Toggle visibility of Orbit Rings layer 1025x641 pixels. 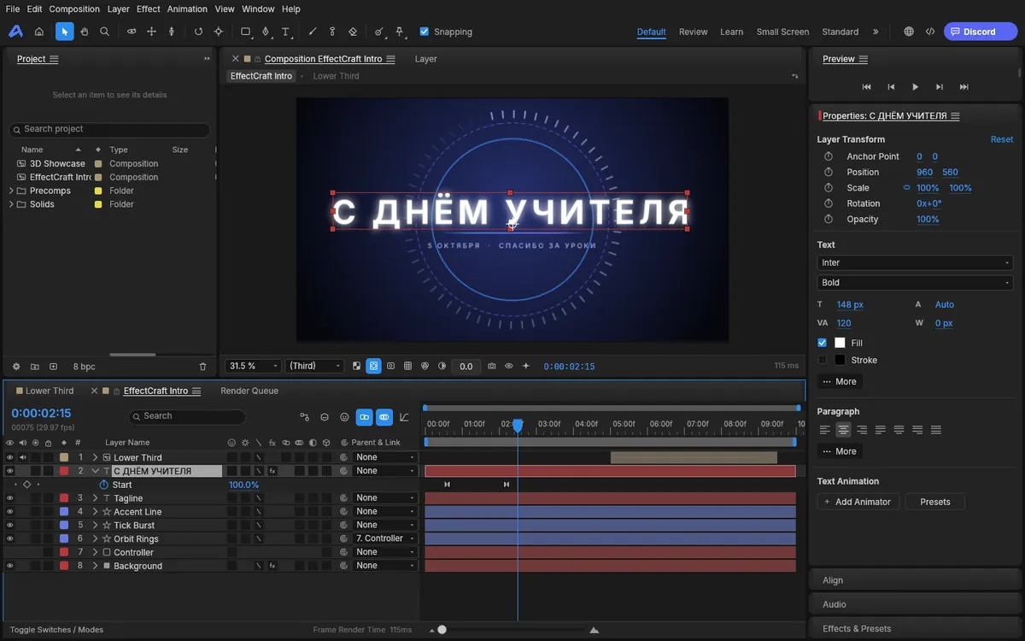9,538
